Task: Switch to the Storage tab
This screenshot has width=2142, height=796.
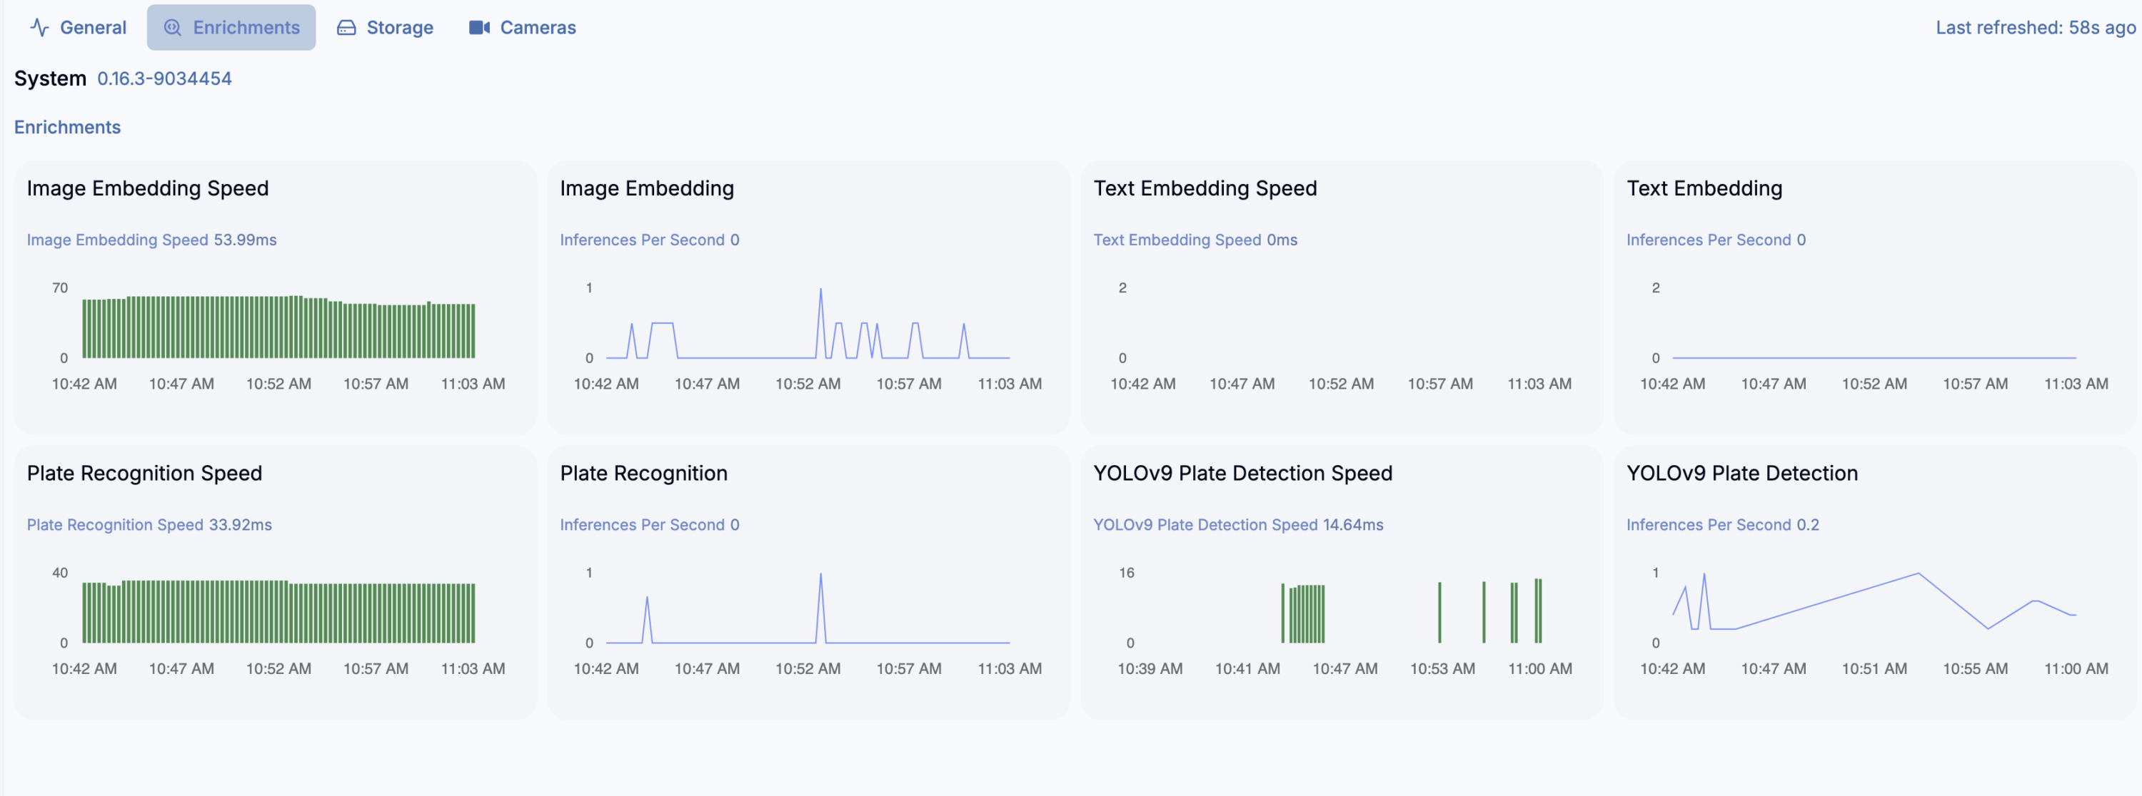Action: pyautogui.click(x=385, y=27)
